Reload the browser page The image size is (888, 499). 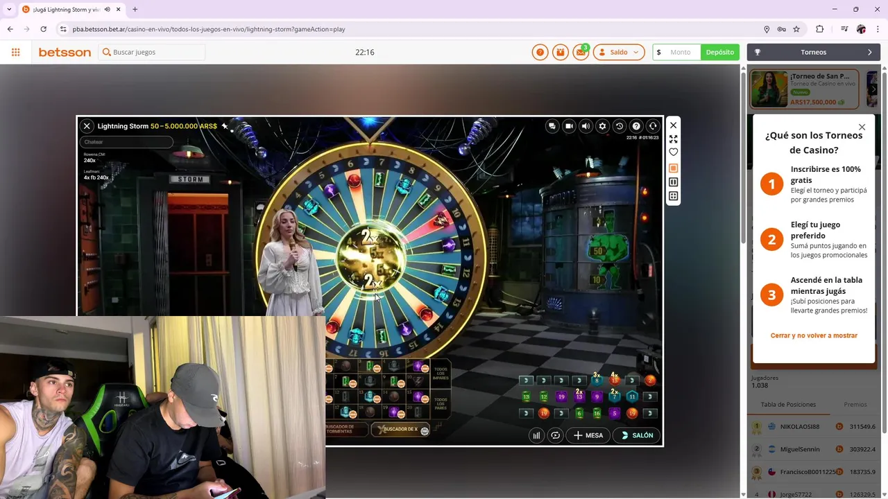point(43,29)
